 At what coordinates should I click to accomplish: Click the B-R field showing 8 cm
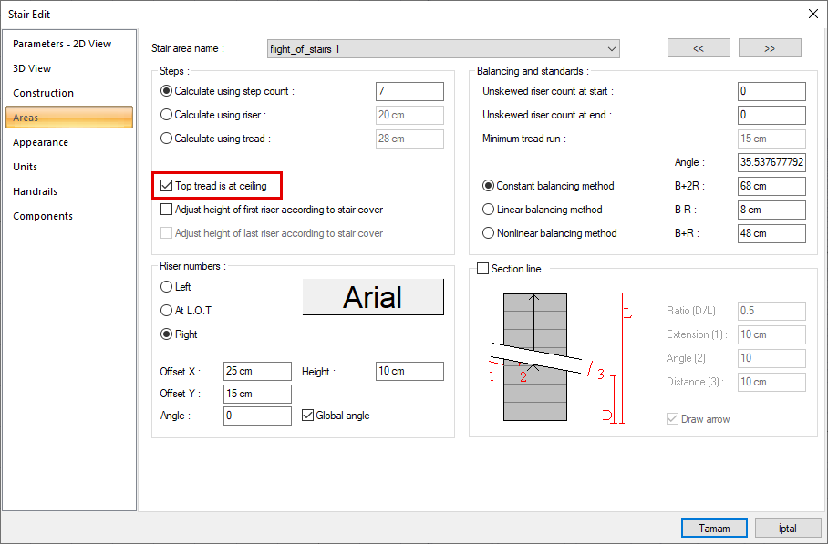[x=771, y=210]
